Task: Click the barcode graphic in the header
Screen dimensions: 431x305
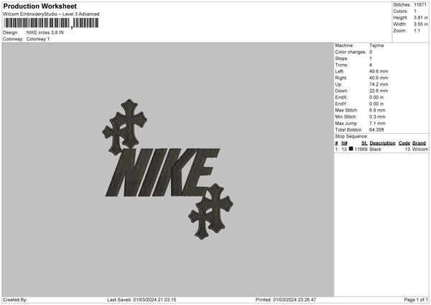Action: coord(51,23)
